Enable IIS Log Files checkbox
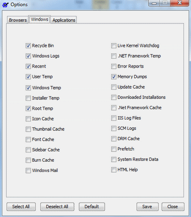This screenshot has height=217, width=191. coord(114,118)
